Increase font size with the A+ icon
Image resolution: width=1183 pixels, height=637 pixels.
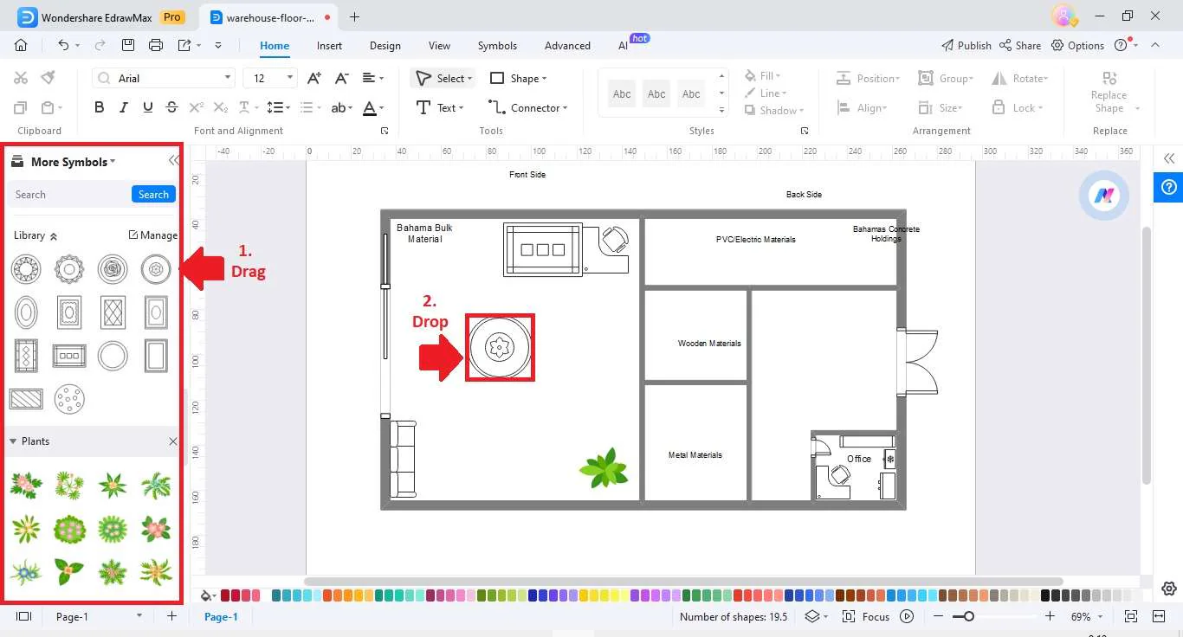pos(315,78)
